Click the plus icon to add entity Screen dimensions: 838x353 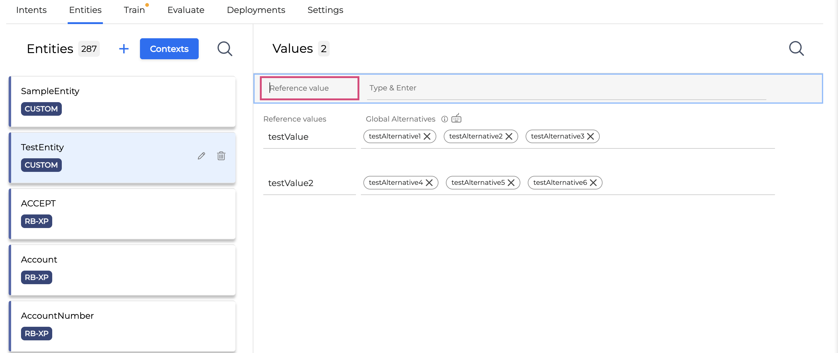[x=124, y=49]
